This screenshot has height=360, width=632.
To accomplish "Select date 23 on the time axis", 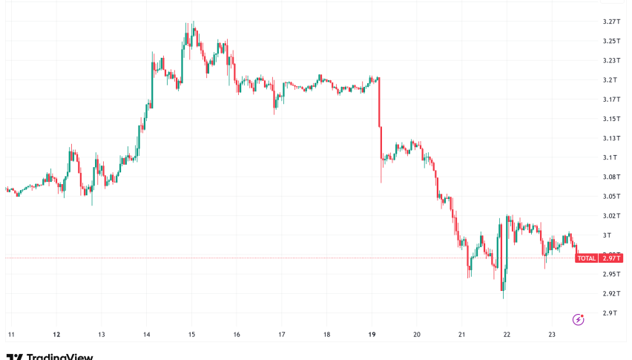I will click(x=552, y=335).
